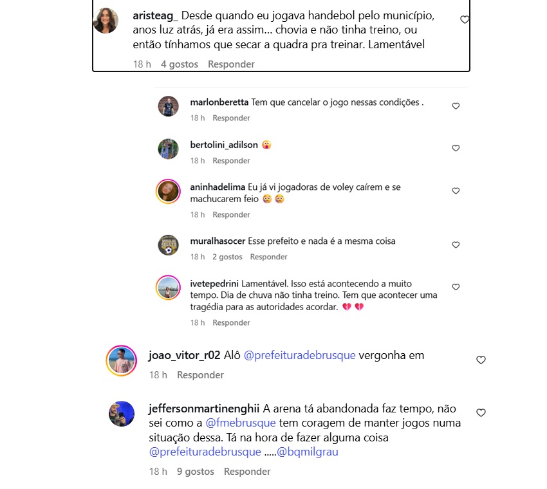Open @prefeituradebrusque in joao_vitor_r02's comment
547x489 pixels.
point(300,355)
